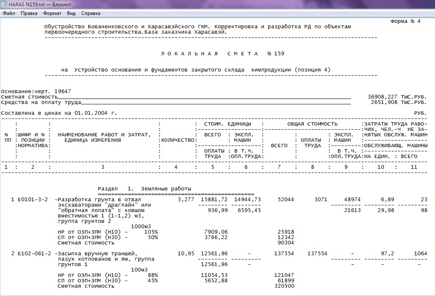
Task: Click the value '3766,22'
Action: (x=216, y=237)
